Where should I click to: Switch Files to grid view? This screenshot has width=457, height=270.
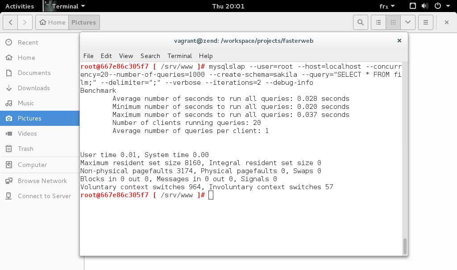click(393, 22)
